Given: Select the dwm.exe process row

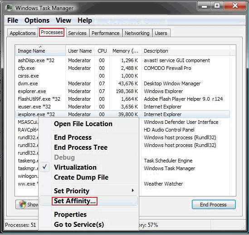Looking at the screenshot, I should pyautogui.click(x=122, y=83).
